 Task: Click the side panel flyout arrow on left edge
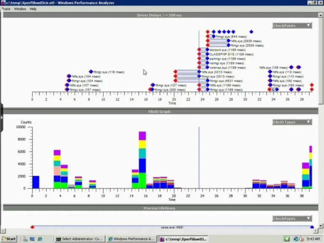[2, 118]
